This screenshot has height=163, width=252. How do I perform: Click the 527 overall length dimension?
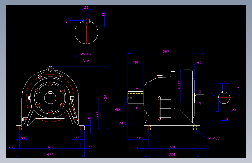click(x=166, y=52)
